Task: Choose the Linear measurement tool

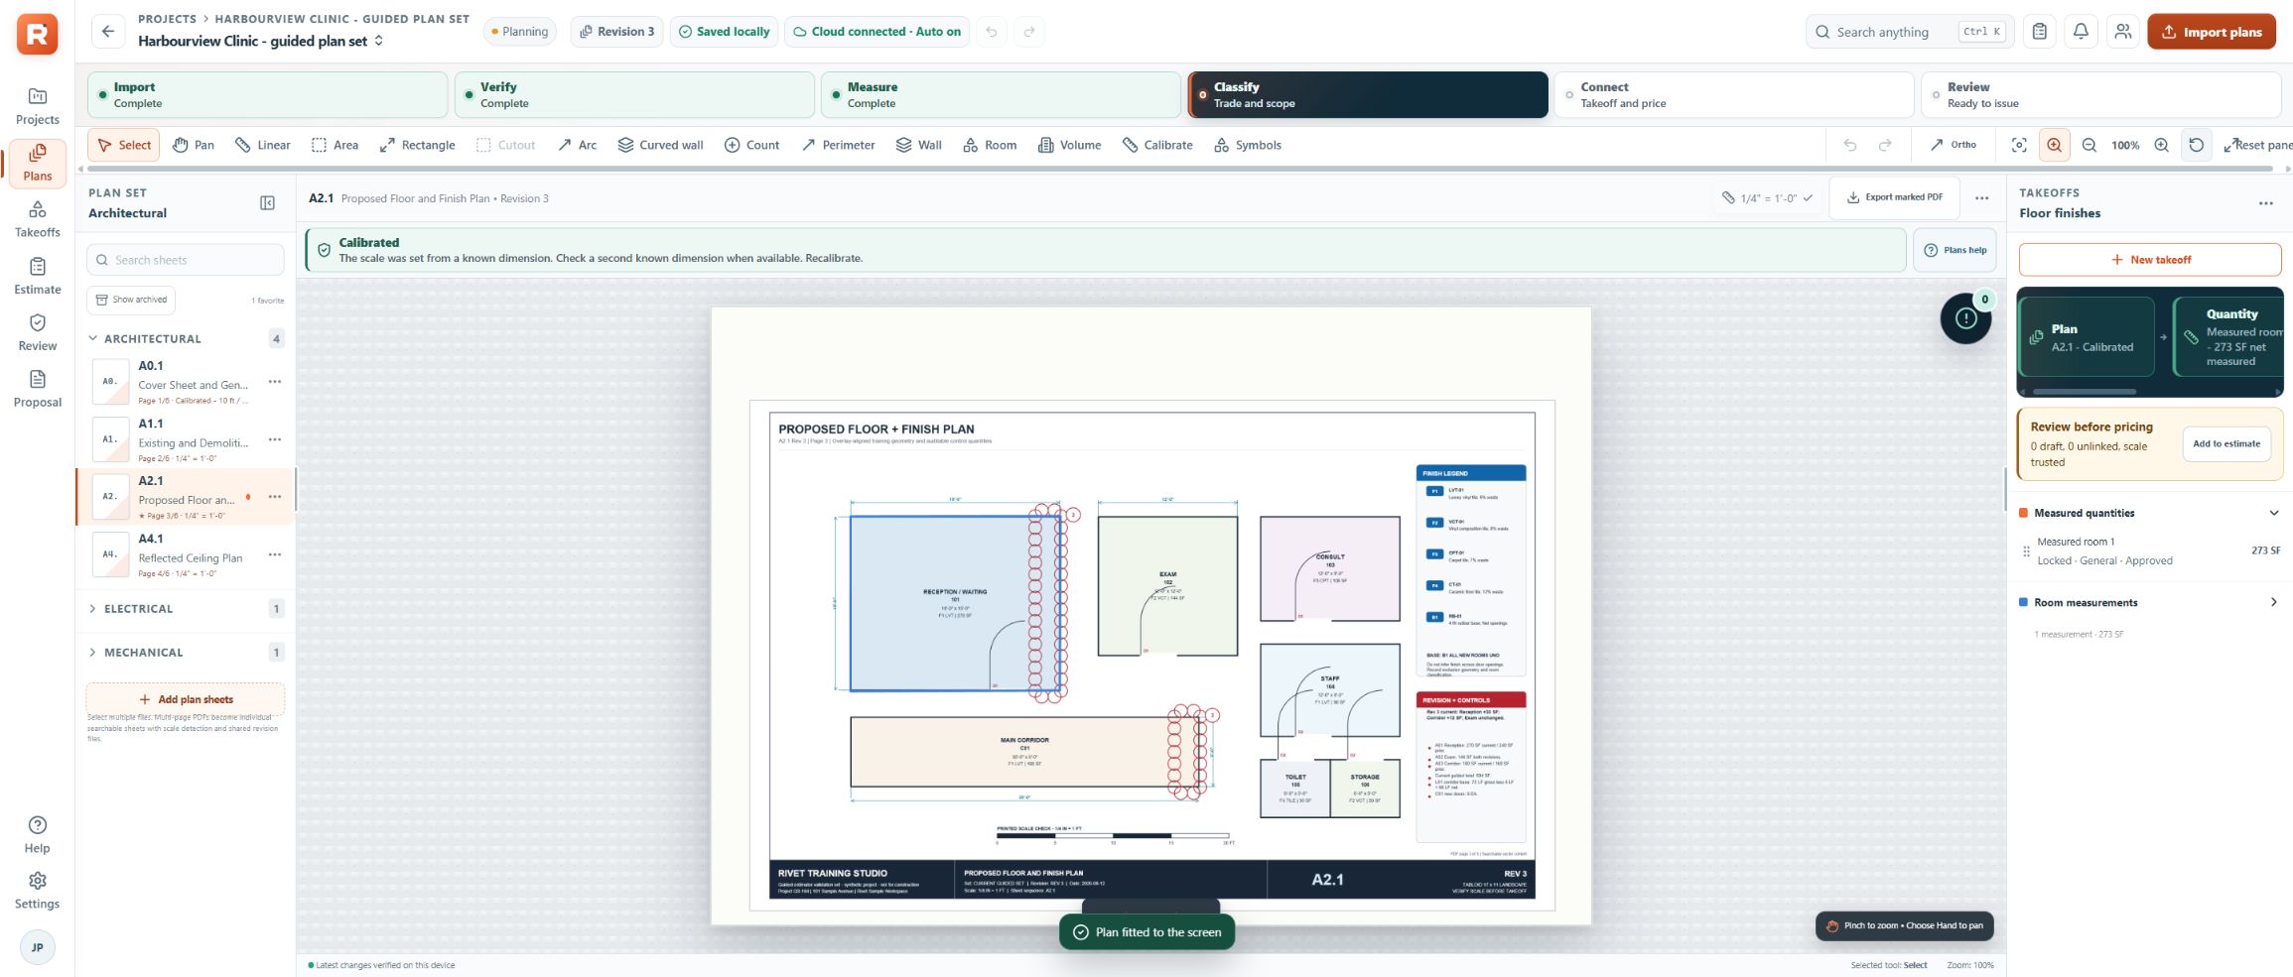Action: [263, 145]
